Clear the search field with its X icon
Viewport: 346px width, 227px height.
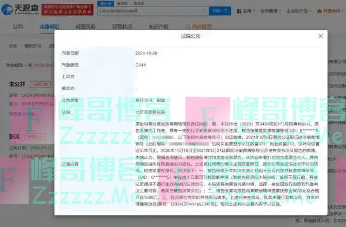(x=205, y=11)
